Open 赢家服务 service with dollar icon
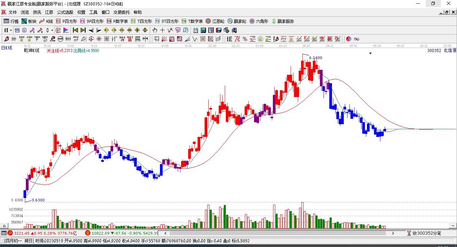The image size is (457, 247). pos(283,21)
